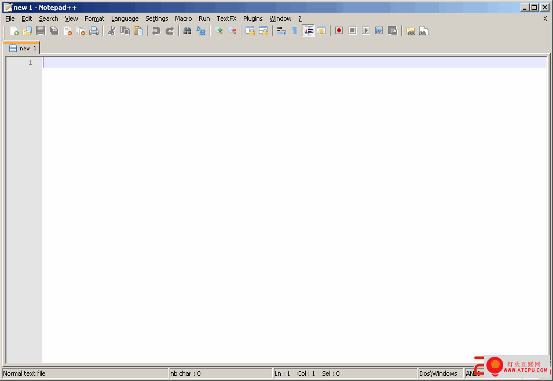Undo the last action via toolbar

pos(156,31)
